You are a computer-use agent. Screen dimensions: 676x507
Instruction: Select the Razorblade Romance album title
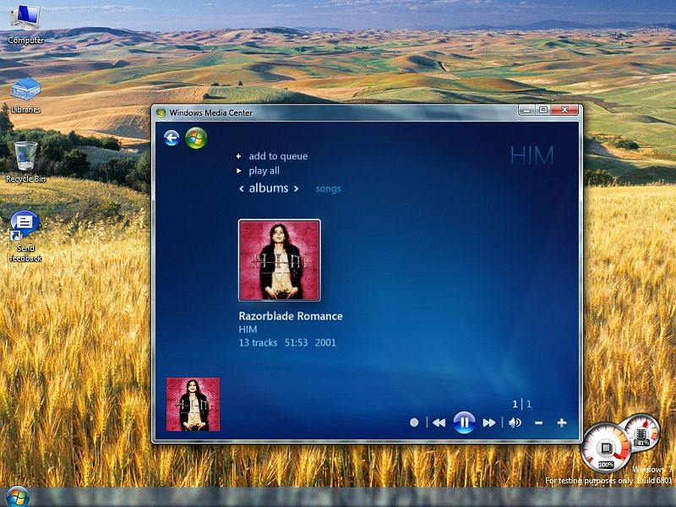click(291, 316)
